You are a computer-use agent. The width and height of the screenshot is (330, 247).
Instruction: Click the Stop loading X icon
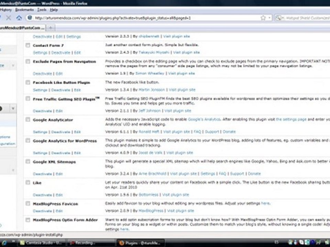[8, 18]
